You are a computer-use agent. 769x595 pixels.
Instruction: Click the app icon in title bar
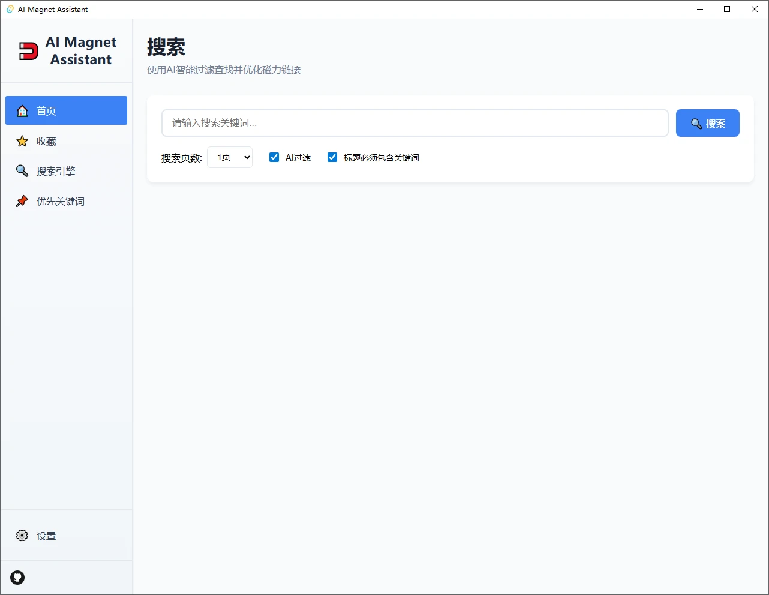click(x=10, y=9)
